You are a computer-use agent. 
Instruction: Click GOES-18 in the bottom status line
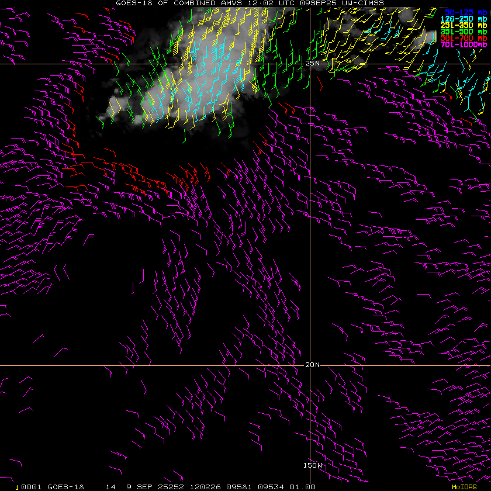[x=65, y=487]
